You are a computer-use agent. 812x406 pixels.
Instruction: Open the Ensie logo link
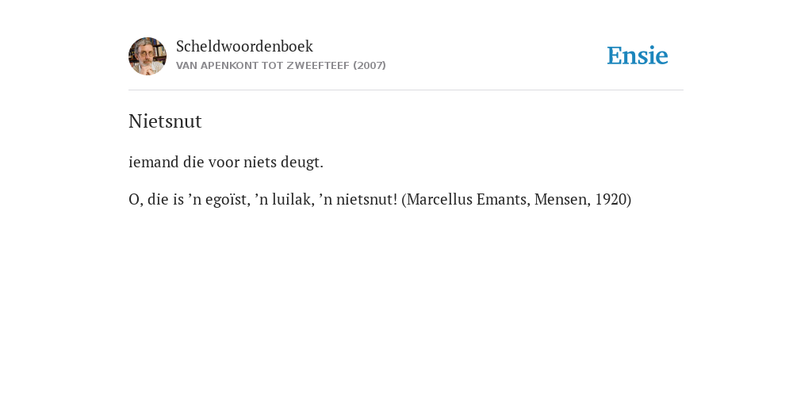pyautogui.click(x=638, y=56)
